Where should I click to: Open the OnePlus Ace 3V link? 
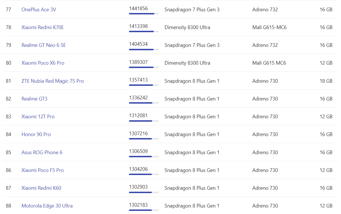[39, 10]
